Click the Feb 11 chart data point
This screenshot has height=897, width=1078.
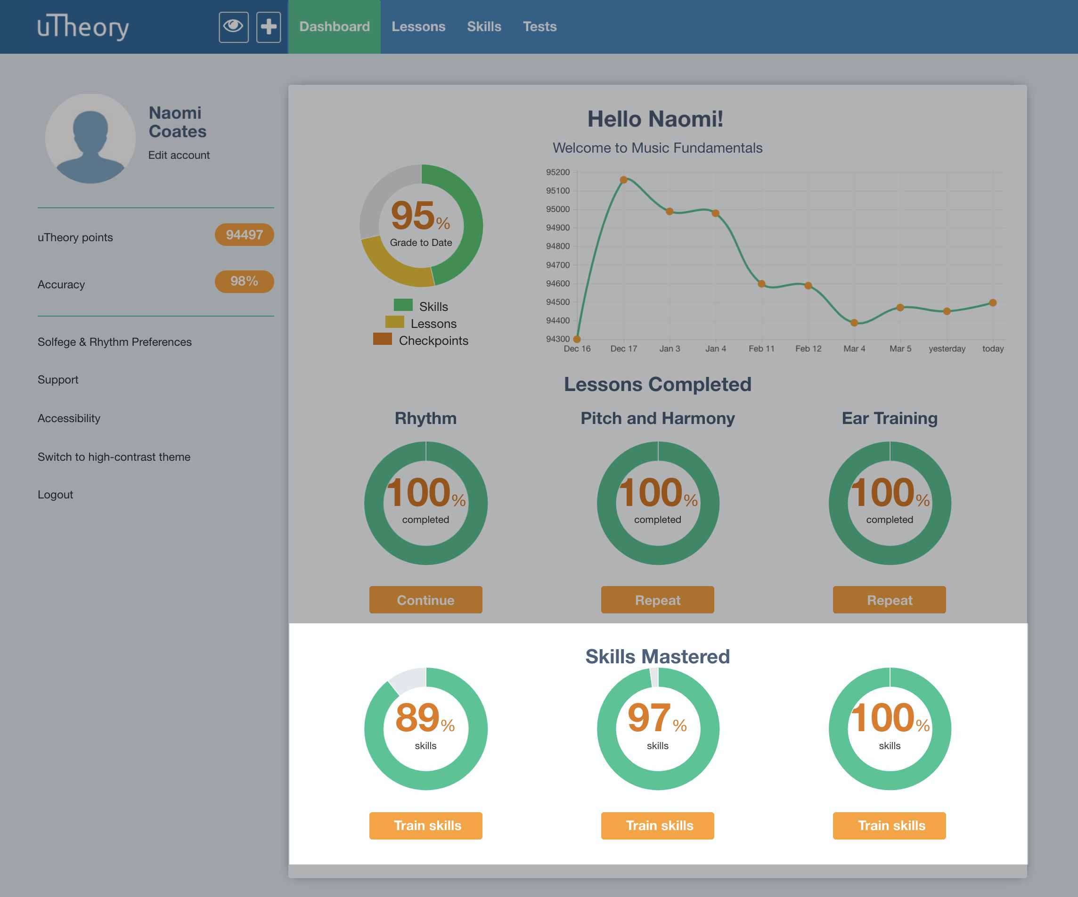[x=762, y=284]
